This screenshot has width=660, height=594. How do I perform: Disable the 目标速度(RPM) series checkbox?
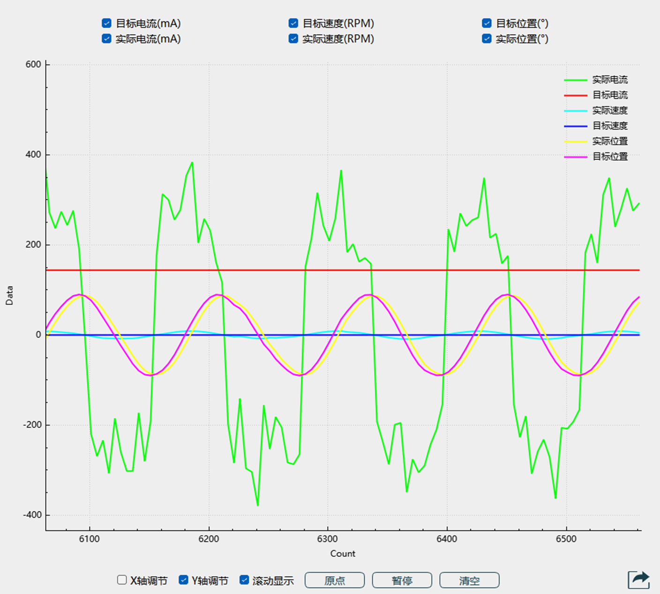(293, 23)
